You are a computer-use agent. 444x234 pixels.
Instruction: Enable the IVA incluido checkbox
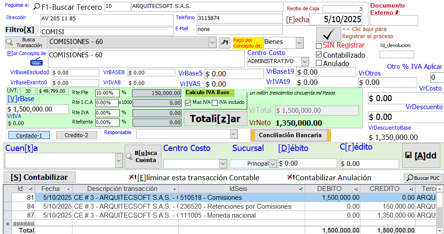click(x=215, y=103)
